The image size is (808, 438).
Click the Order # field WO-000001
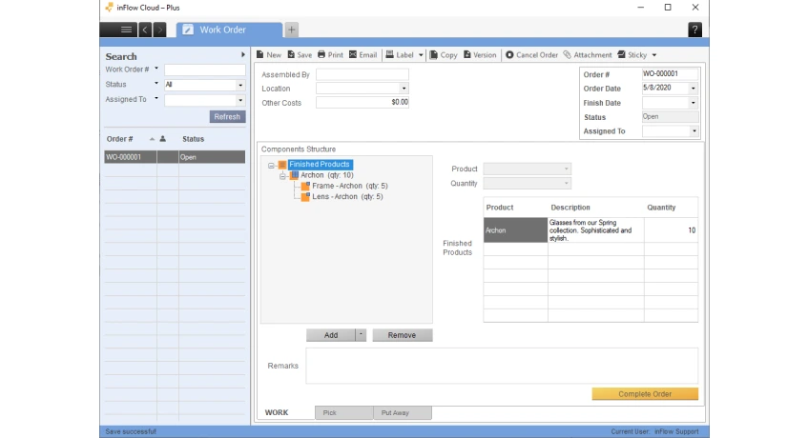(670, 74)
